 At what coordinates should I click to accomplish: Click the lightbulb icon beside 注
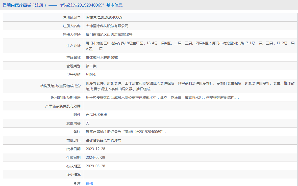[x=75, y=183]
